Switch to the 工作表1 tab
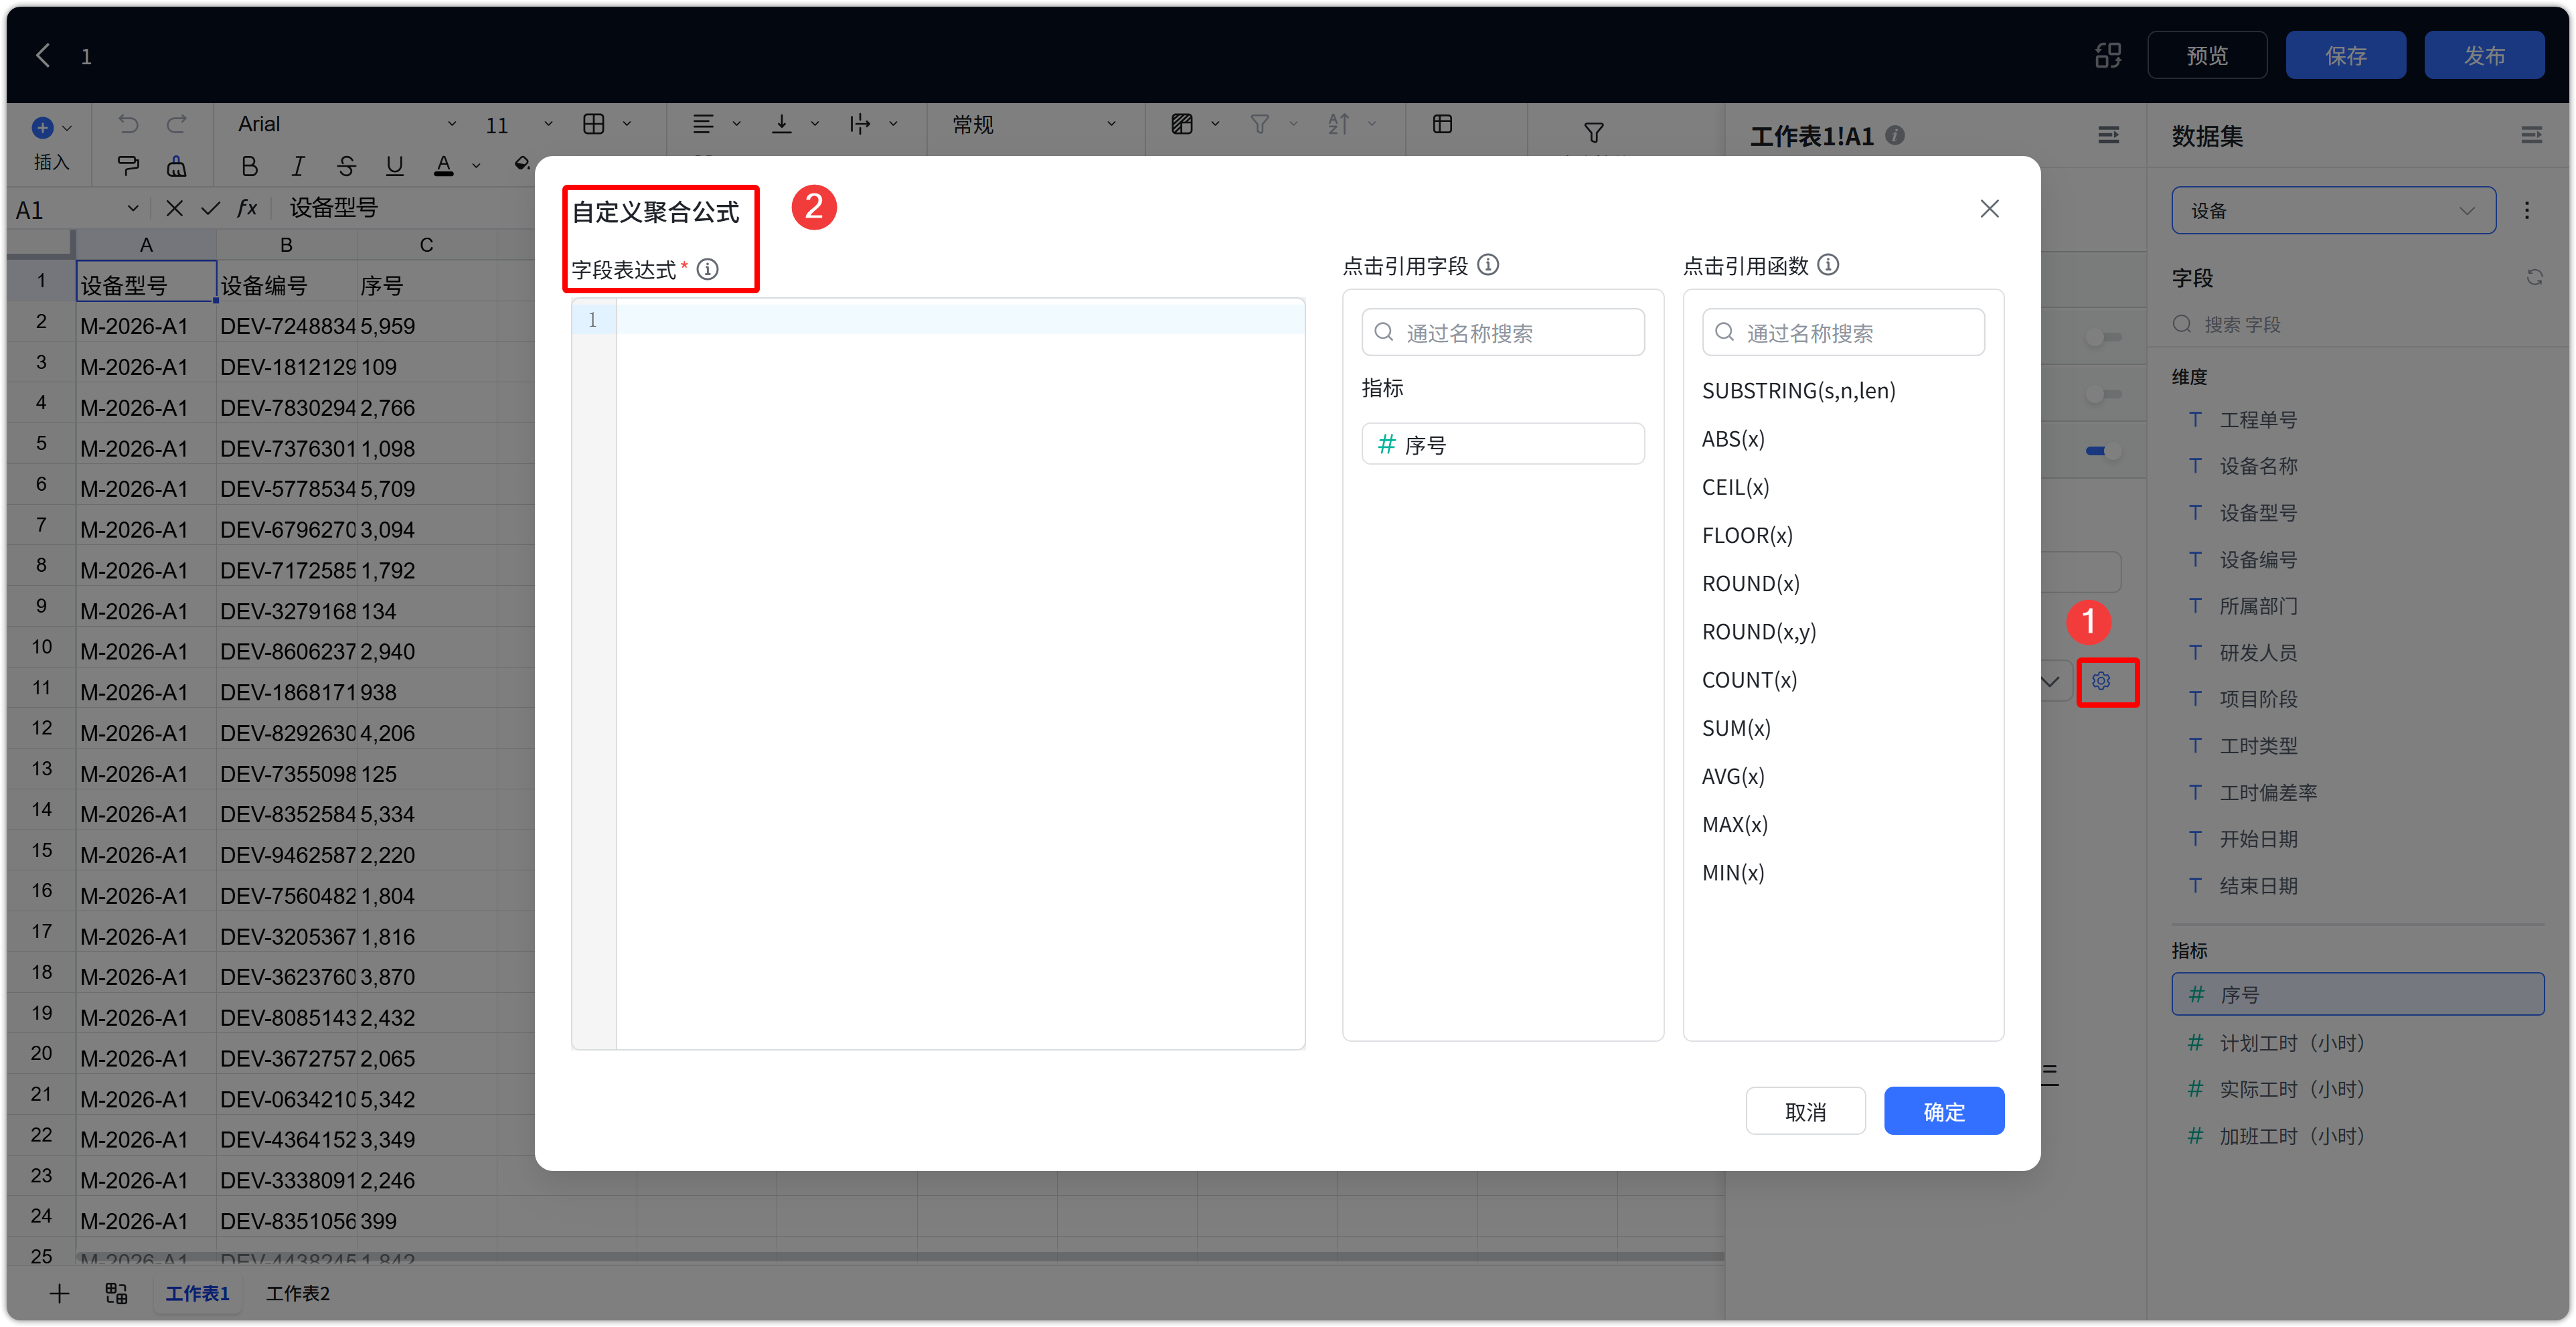The height and width of the screenshot is (1327, 2576). coord(197,1293)
